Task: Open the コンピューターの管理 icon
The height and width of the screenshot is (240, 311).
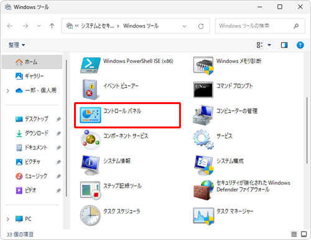Action: pos(203,115)
